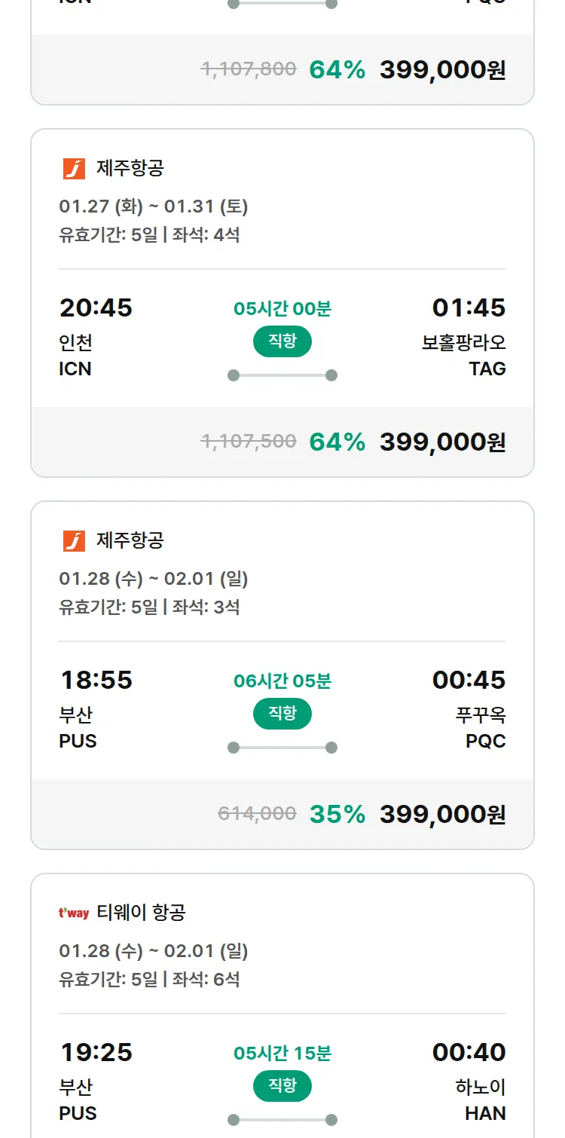Click the Jeju Air logo on Incheon flight

(74, 168)
